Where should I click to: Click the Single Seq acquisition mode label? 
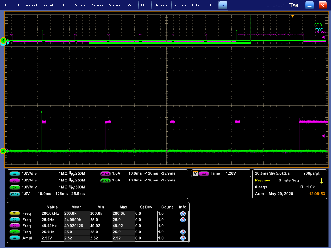point(289,180)
